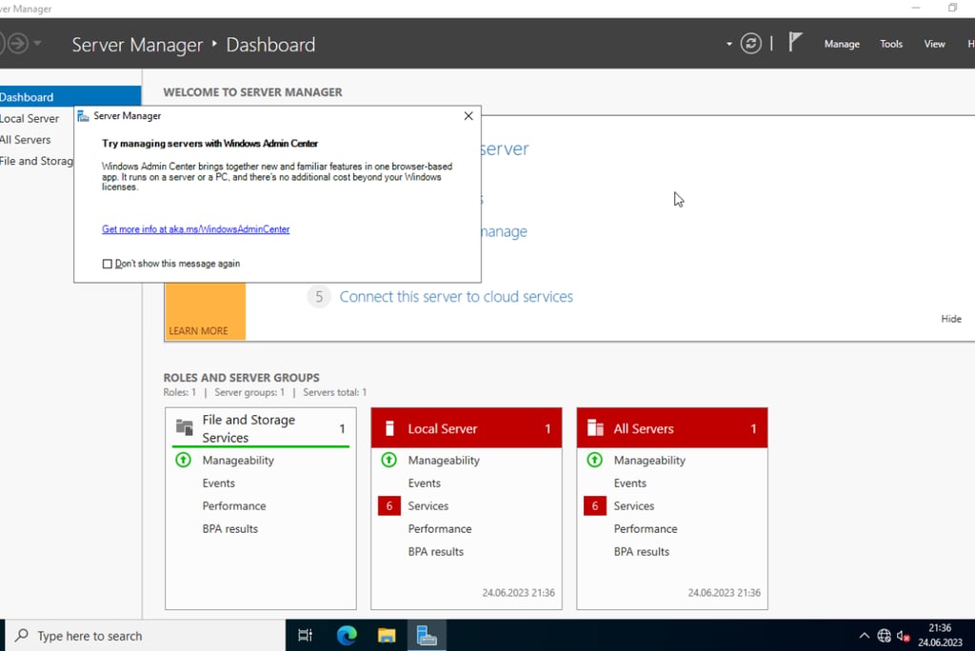Open the taskbar clock showing 21:36
The height and width of the screenshot is (651, 975).
(940, 636)
